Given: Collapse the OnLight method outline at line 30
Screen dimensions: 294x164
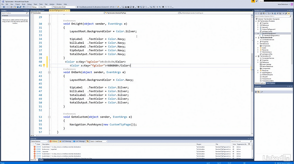Looking at the screenshot, I should (x=49, y=24).
